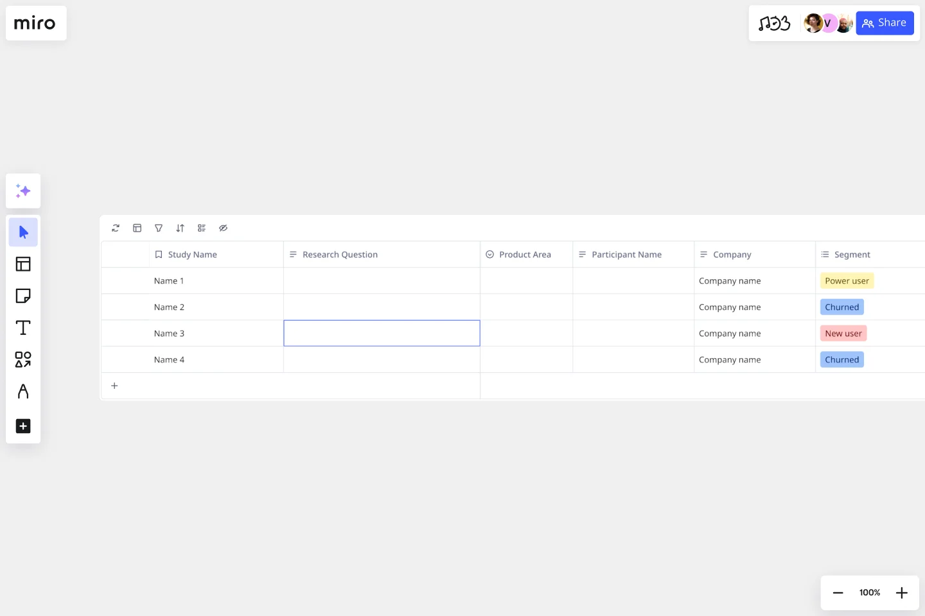Click Company name in Name 4 row
Image resolution: width=925 pixels, height=616 pixels.
[x=730, y=360]
